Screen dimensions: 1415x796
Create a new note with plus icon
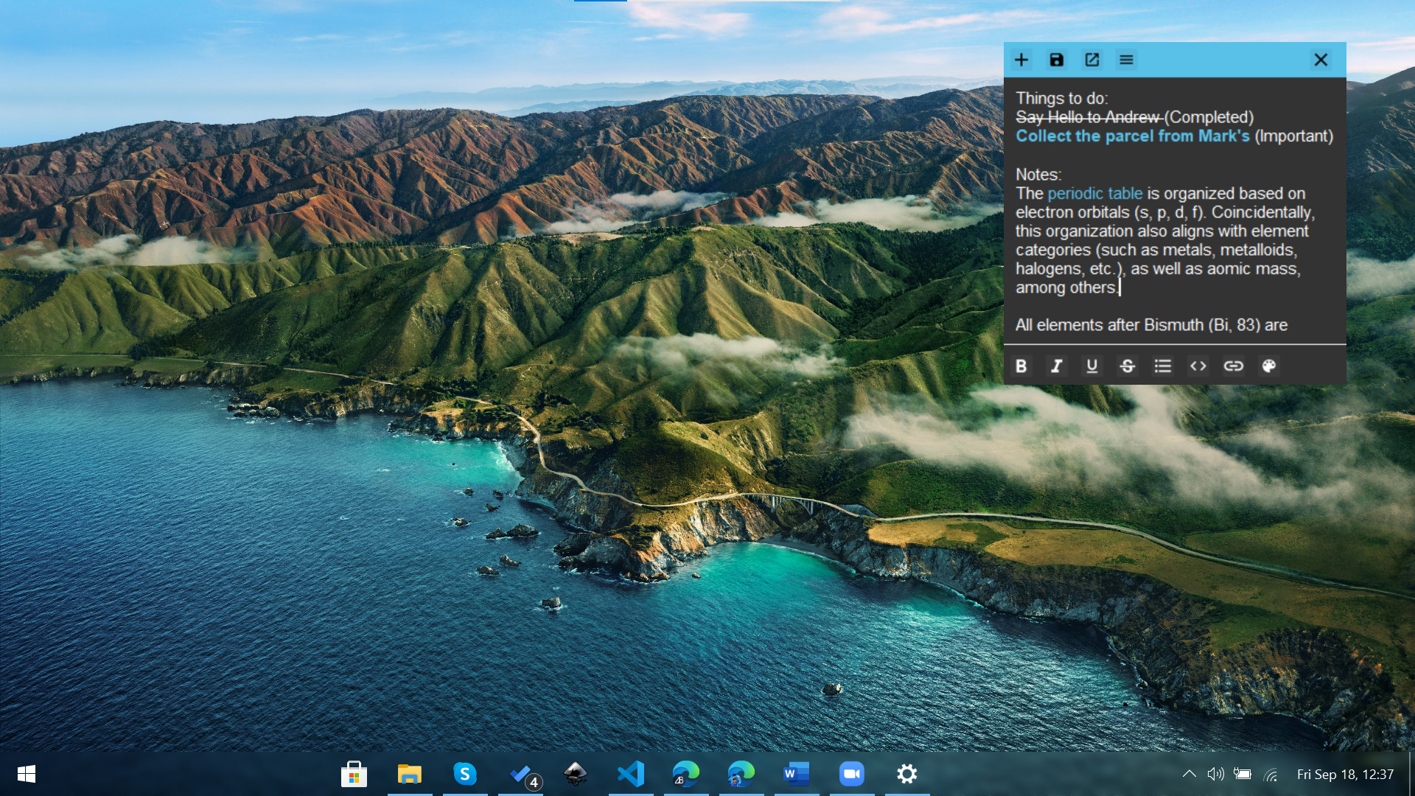click(x=1021, y=60)
